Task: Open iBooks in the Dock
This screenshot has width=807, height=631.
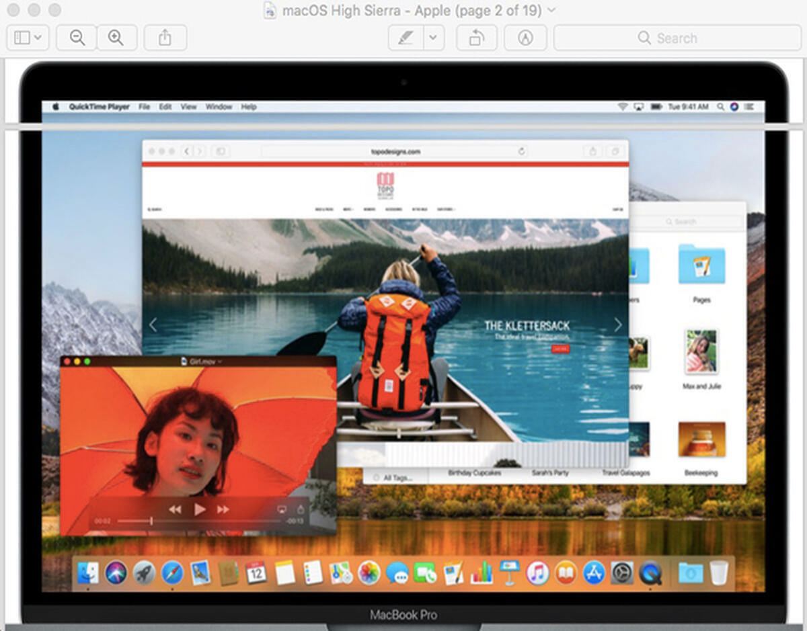Action: pyautogui.click(x=566, y=573)
